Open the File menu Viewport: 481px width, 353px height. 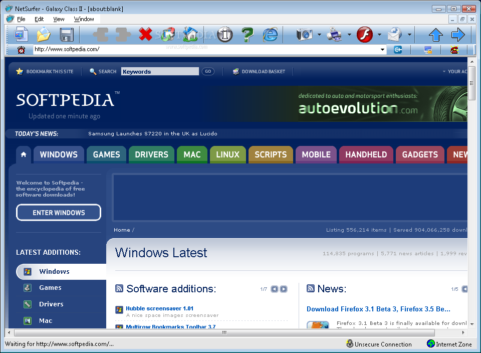(x=21, y=19)
